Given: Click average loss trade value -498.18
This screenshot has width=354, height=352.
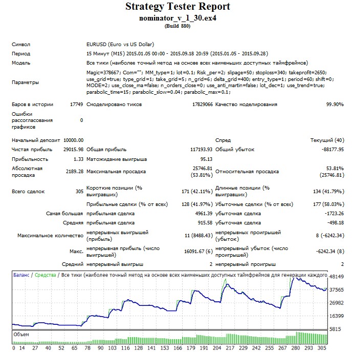Looking at the screenshot, I should [x=336, y=223].
